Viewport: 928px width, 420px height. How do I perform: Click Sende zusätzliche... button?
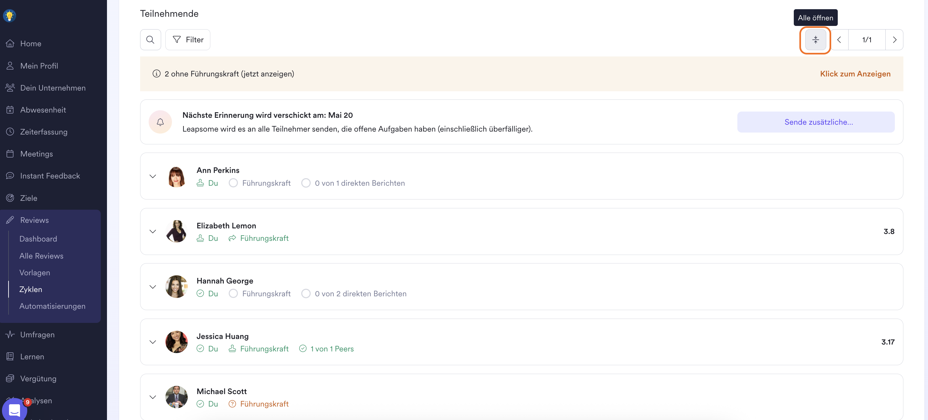(x=815, y=122)
